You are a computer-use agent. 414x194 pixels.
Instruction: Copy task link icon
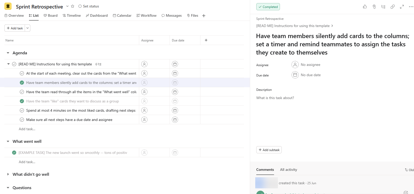coord(393,7)
